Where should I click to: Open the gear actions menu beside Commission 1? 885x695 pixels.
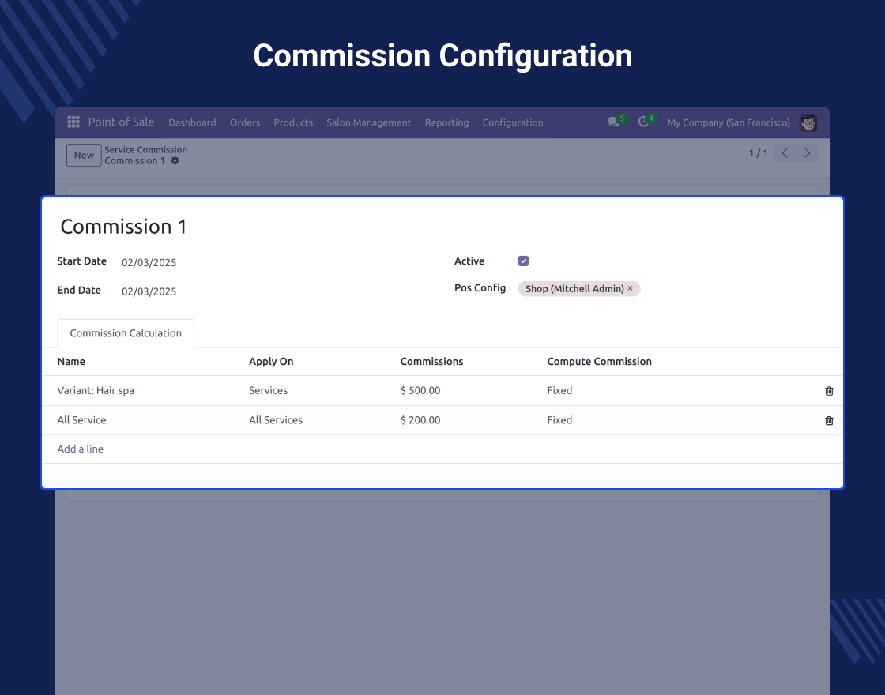(175, 161)
